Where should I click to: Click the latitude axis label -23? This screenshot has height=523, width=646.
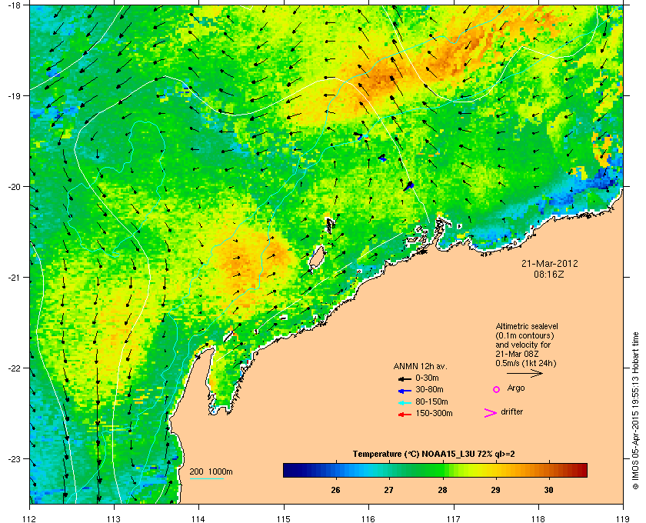point(14,458)
